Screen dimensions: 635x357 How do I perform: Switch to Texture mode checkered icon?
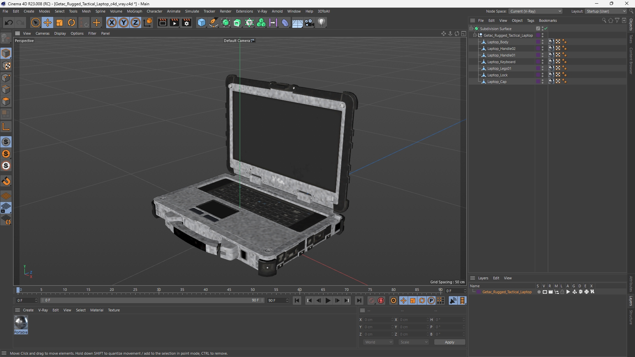pyautogui.click(x=6, y=65)
